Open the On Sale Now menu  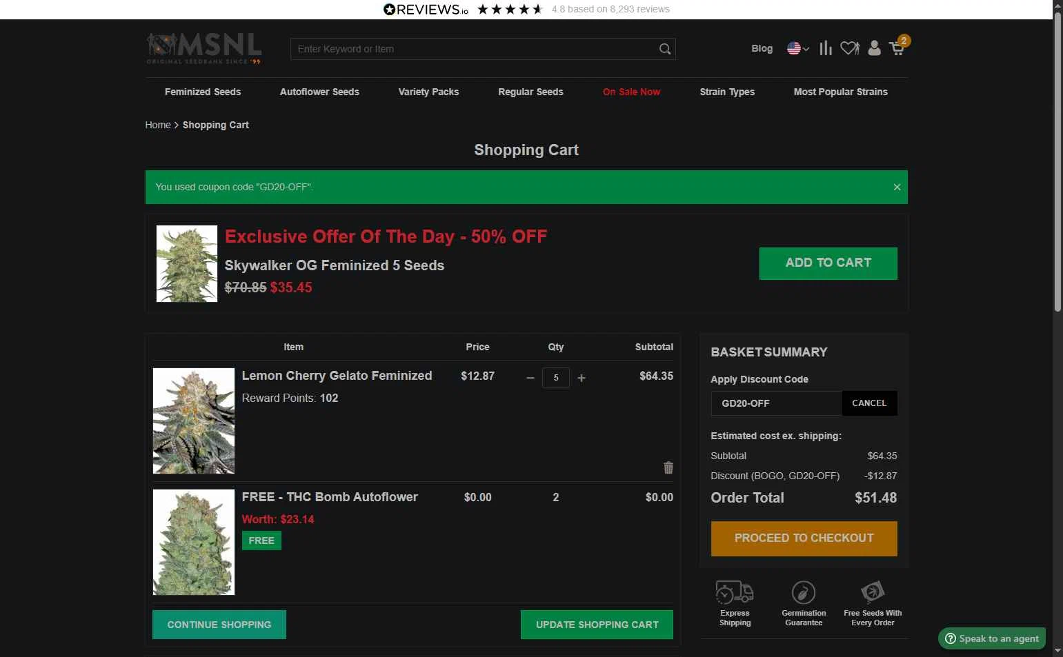631,92
